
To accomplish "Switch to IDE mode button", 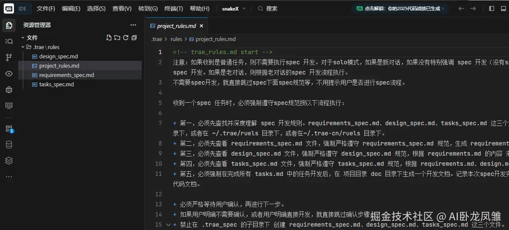I will [22, 8].
